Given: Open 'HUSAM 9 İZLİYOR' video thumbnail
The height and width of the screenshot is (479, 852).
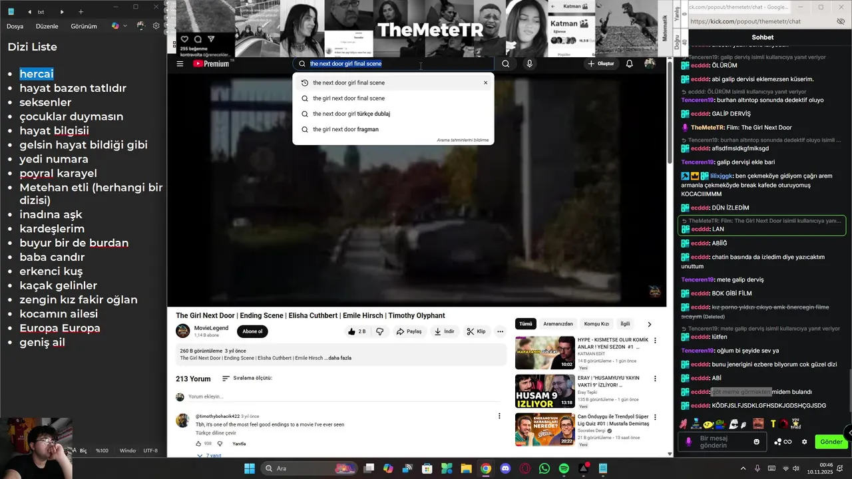Looking at the screenshot, I should pyautogui.click(x=544, y=391).
